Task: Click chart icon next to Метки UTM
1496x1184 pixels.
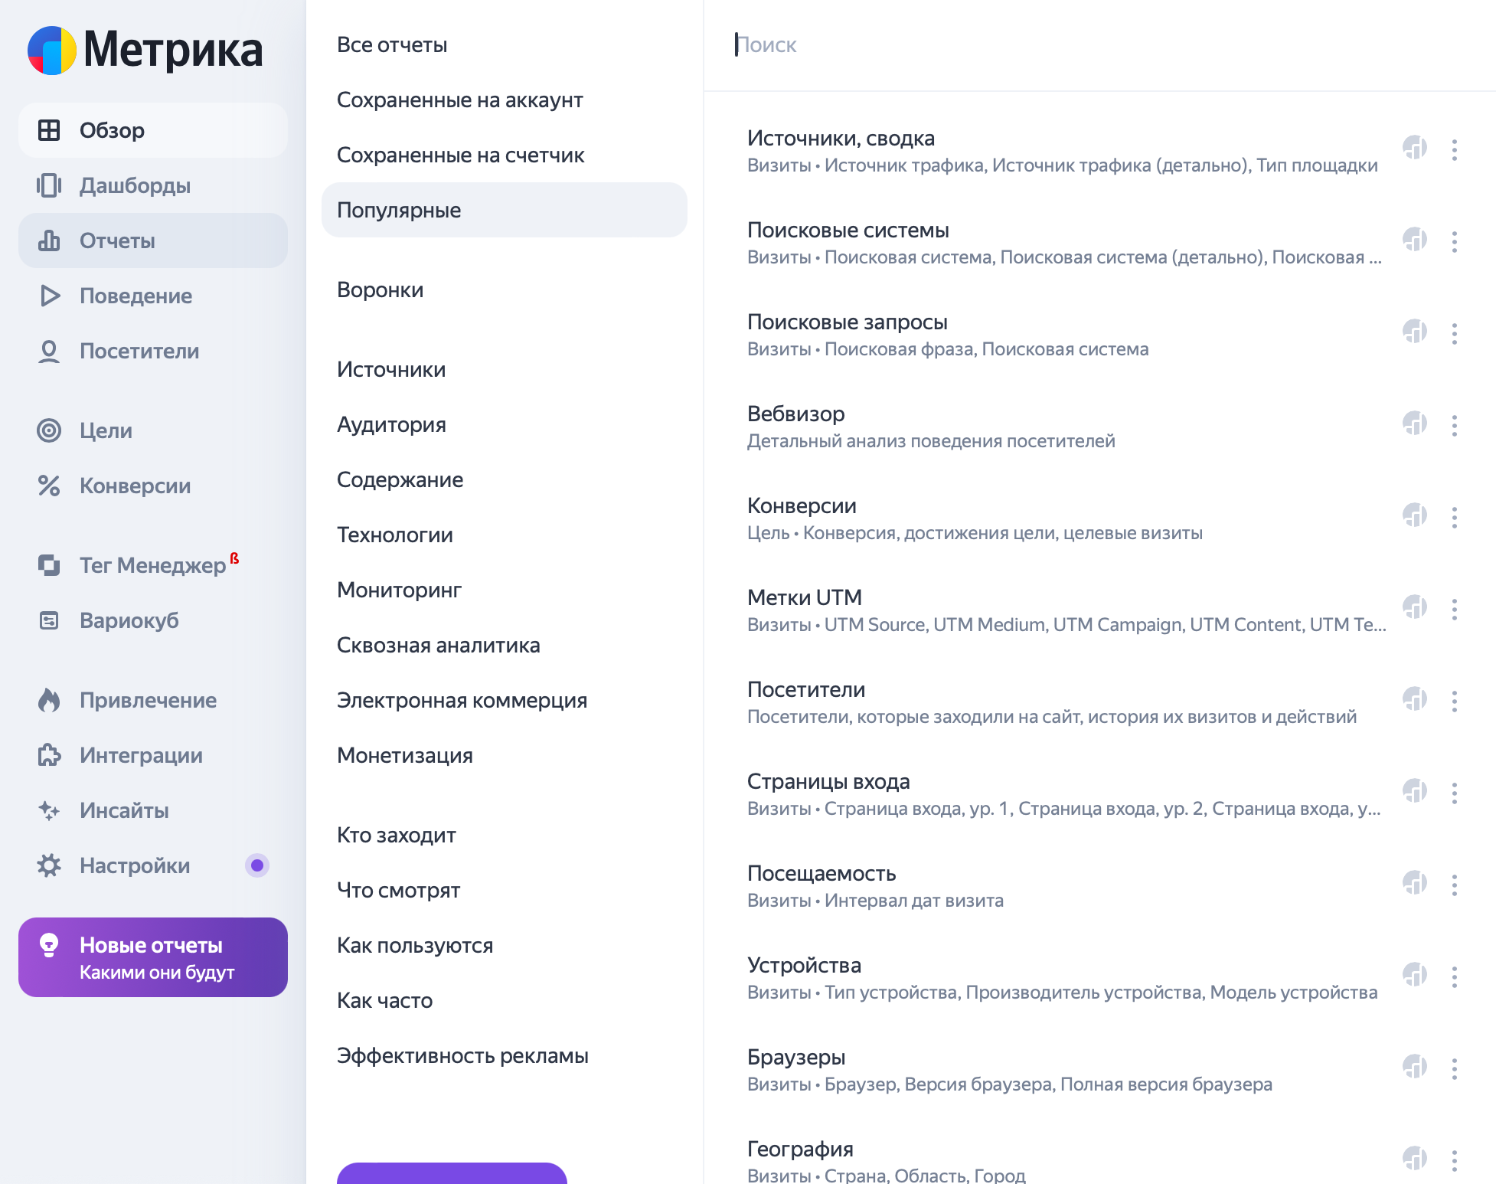Action: click(x=1414, y=607)
